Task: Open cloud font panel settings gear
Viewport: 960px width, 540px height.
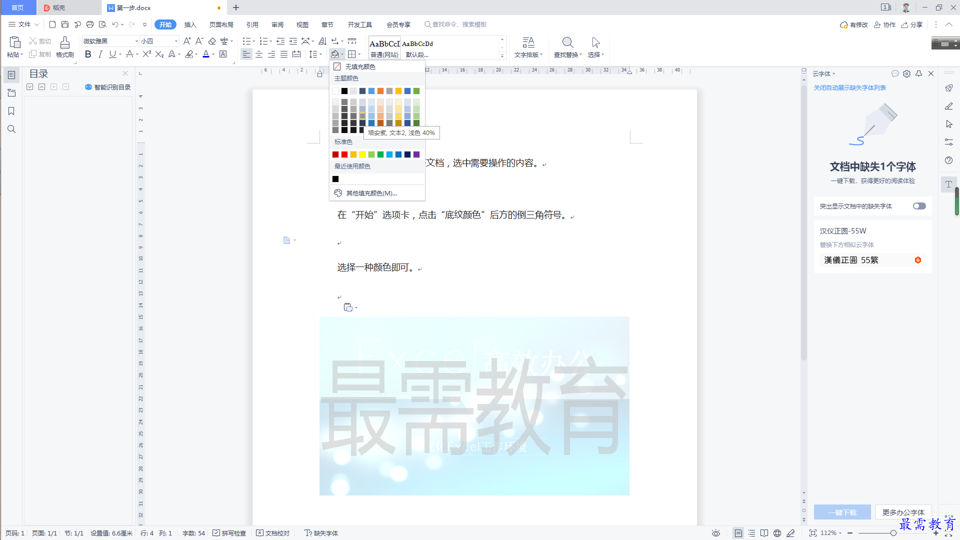Action: (x=906, y=73)
